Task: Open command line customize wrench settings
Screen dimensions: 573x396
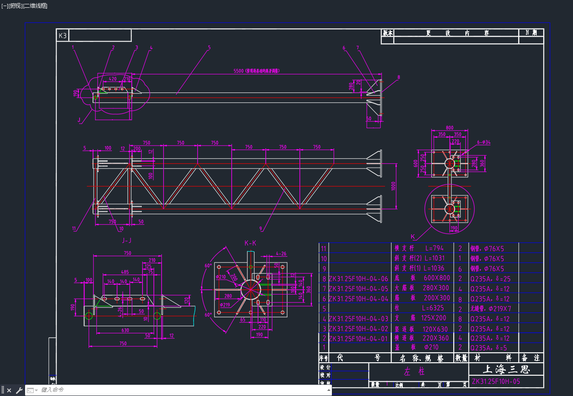Action: pyautogui.click(x=19, y=390)
